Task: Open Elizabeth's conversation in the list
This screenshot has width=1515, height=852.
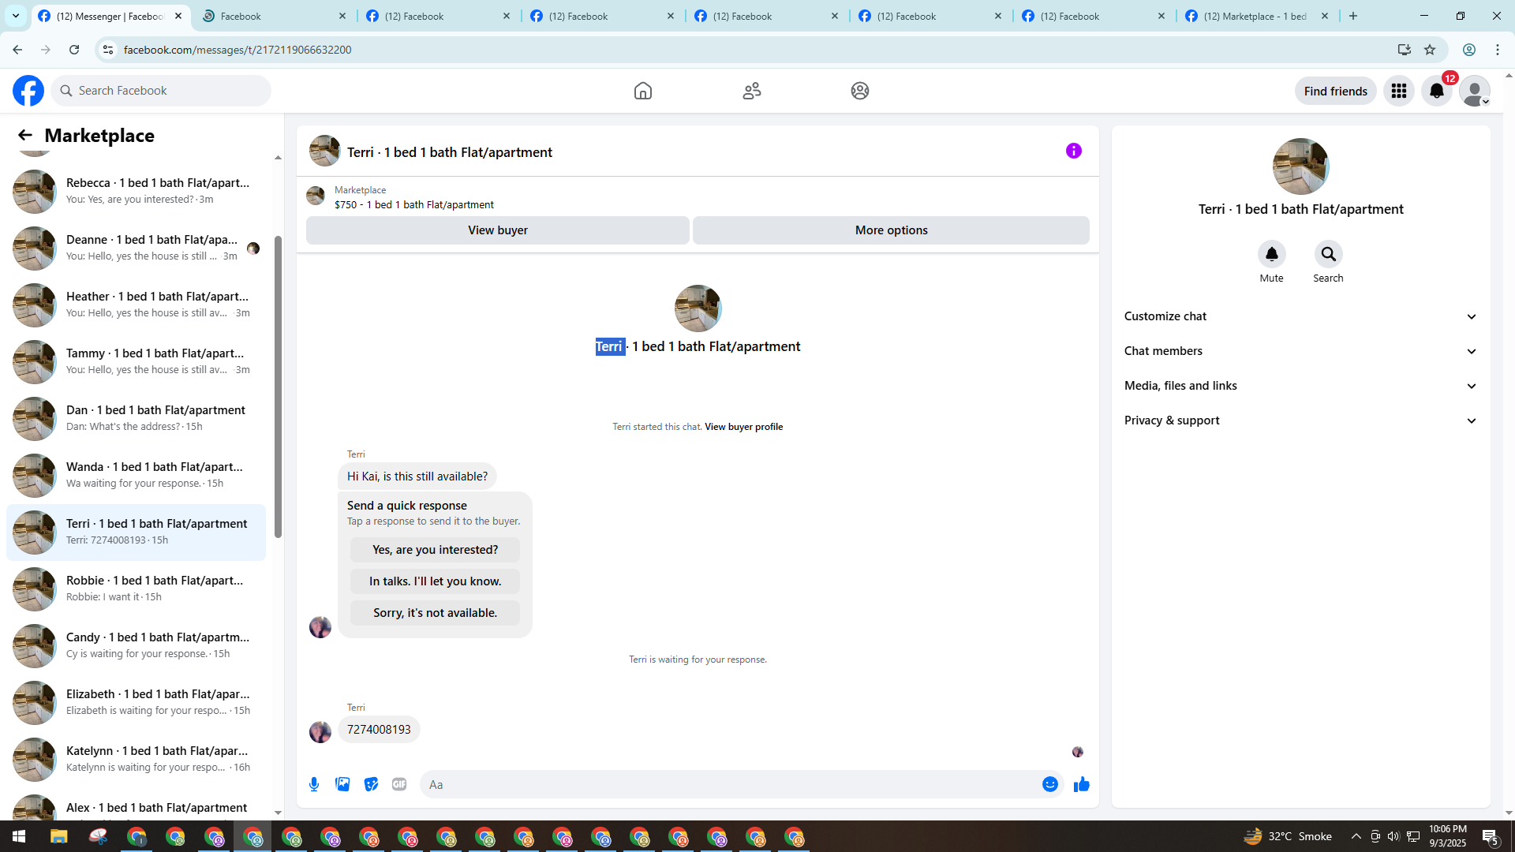Action: click(137, 703)
